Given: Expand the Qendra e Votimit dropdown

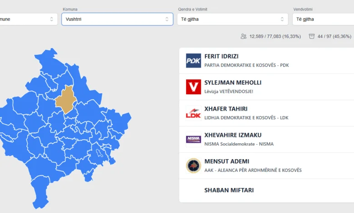Looking at the screenshot, I should coord(232,19).
